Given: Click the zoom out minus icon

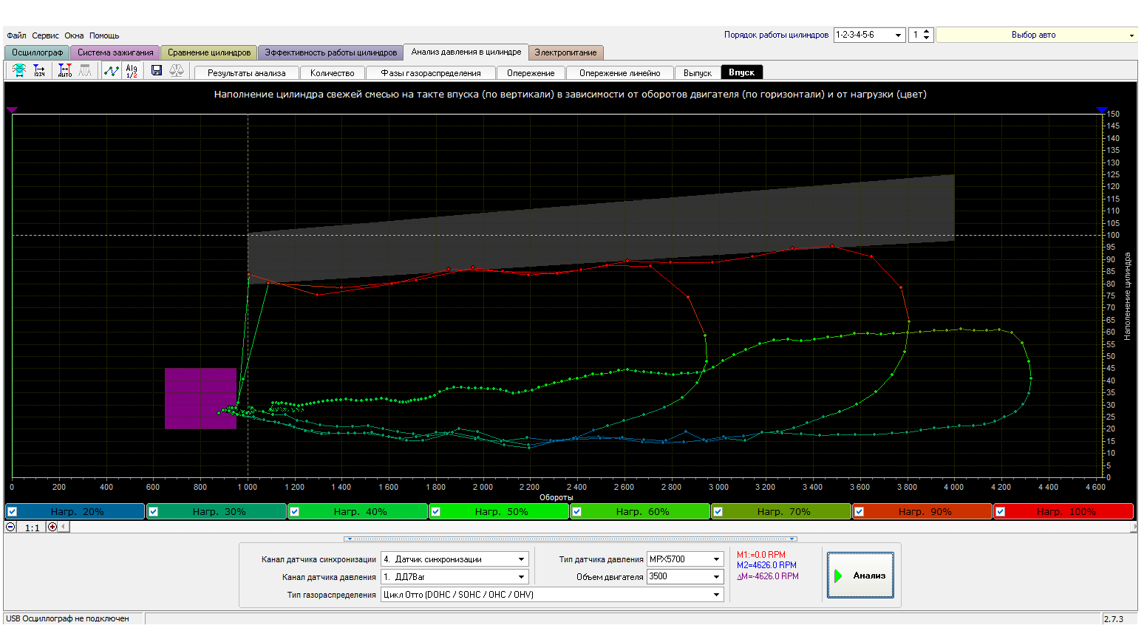Looking at the screenshot, I should 10,527.
